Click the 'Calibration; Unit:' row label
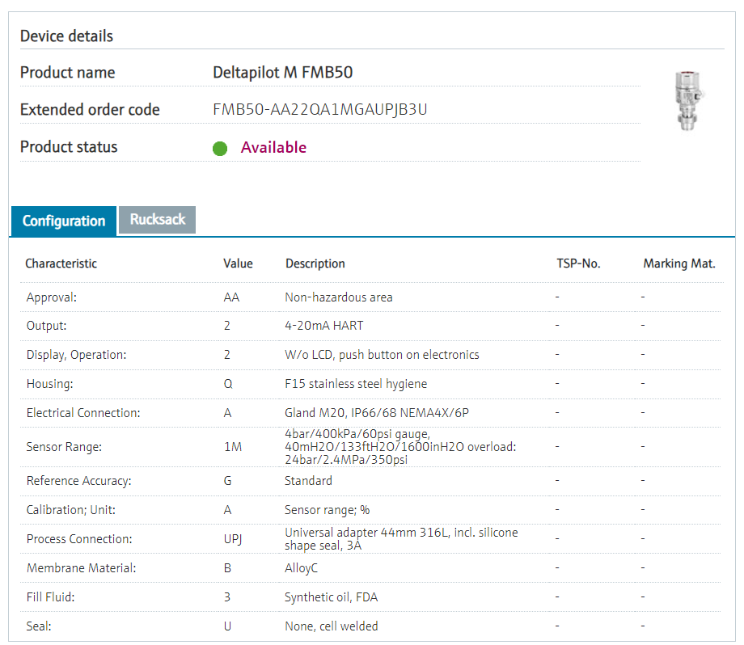 (71, 510)
